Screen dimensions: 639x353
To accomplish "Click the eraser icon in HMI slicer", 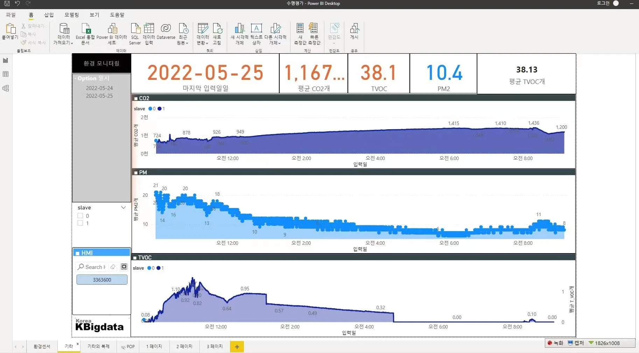I will click(113, 267).
